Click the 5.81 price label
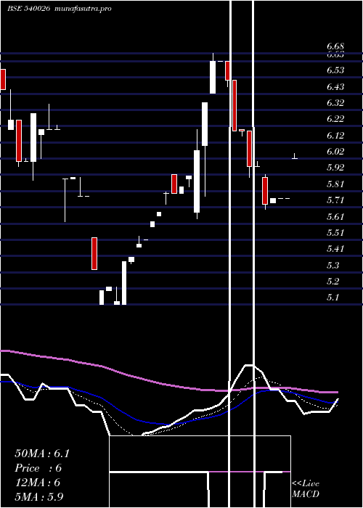 pyautogui.click(x=335, y=184)
